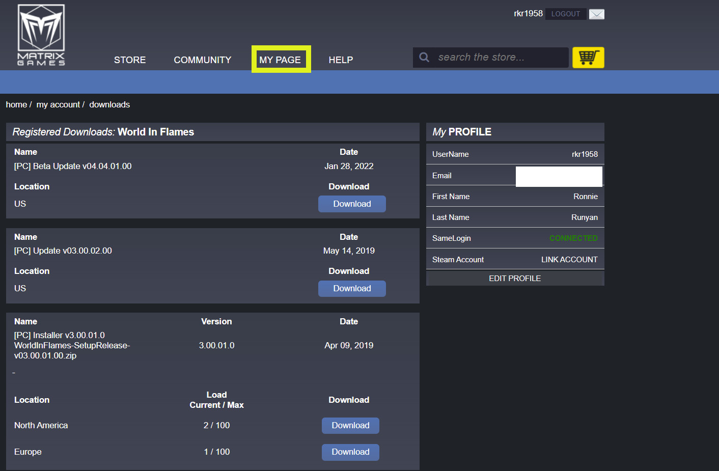719x471 pixels.
Task: Click the profile username 'rkr1958'
Action: [585, 154]
